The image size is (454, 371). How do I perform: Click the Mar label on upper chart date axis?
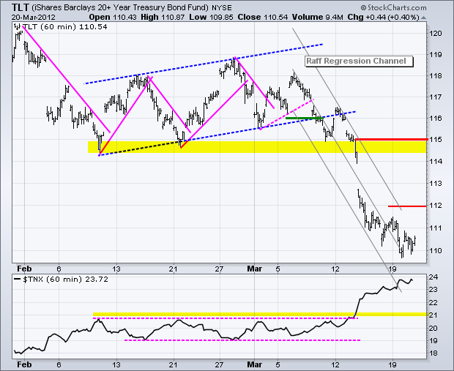(x=254, y=269)
